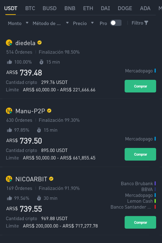The height and width of the screenshot is (243, 162).
Task: Click Comprar for diedela's offer
Action: [x=140, y=86]
